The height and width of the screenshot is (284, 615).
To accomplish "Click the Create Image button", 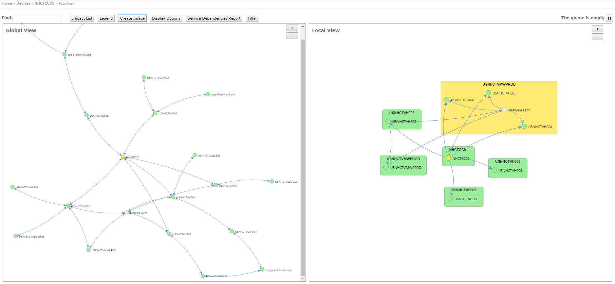I will (x=132, y=18).
